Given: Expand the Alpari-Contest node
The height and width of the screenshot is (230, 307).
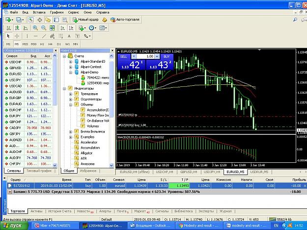Looking at the screenshot, I should 70,67.
